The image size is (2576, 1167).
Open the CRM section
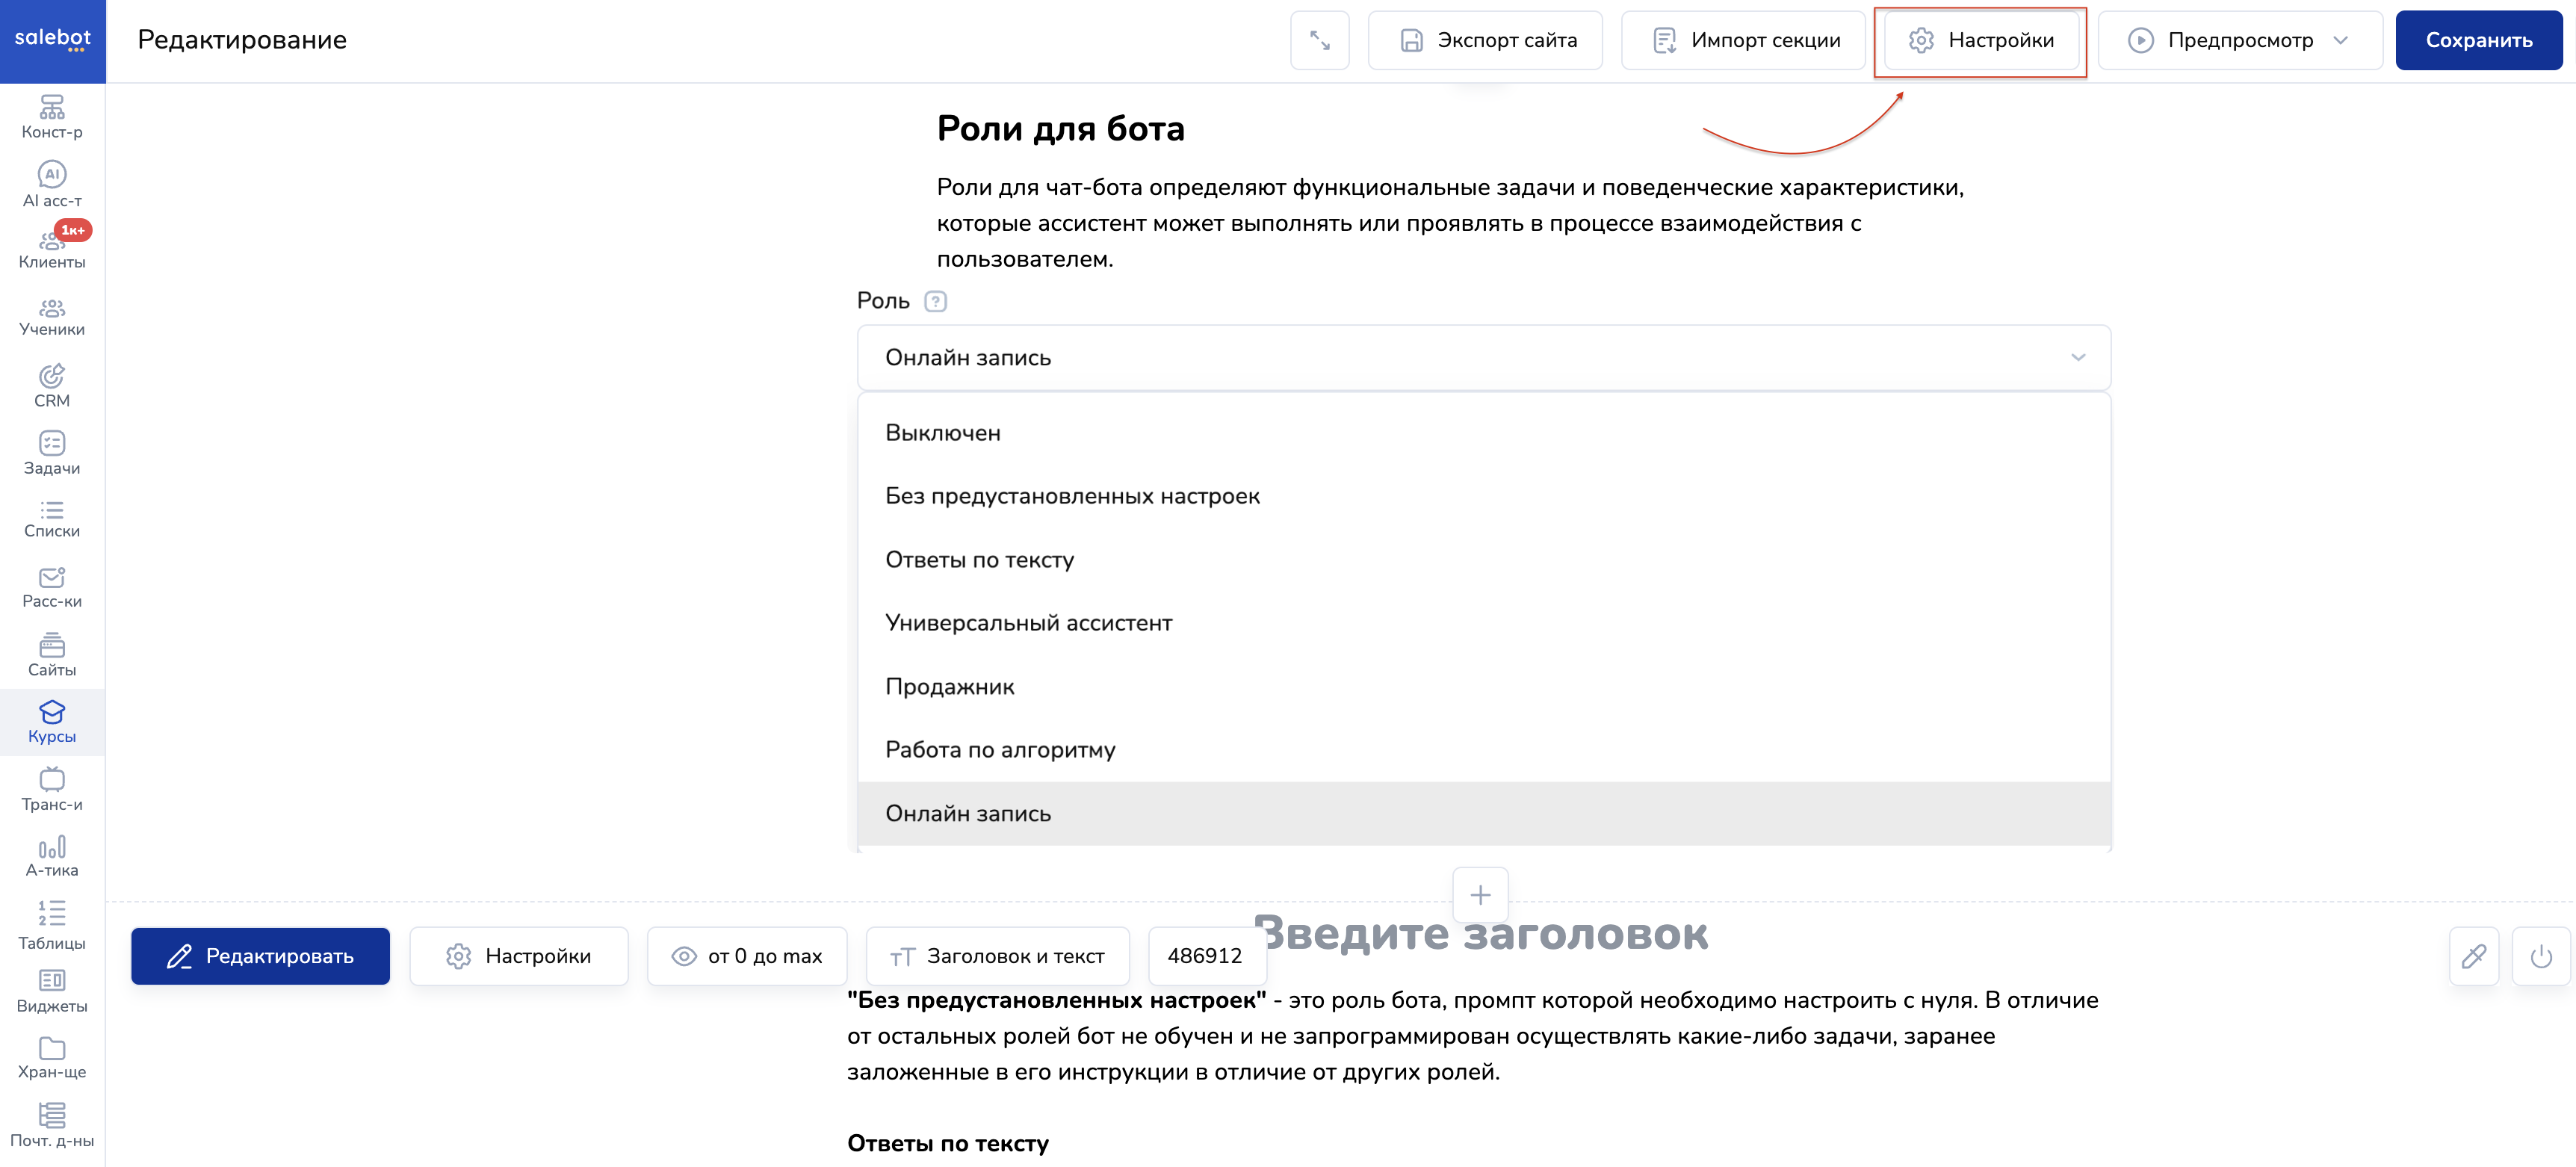click(x=52, y=386)
